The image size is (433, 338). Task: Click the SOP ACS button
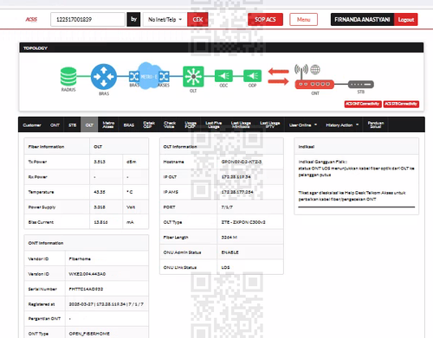(265, 19)
